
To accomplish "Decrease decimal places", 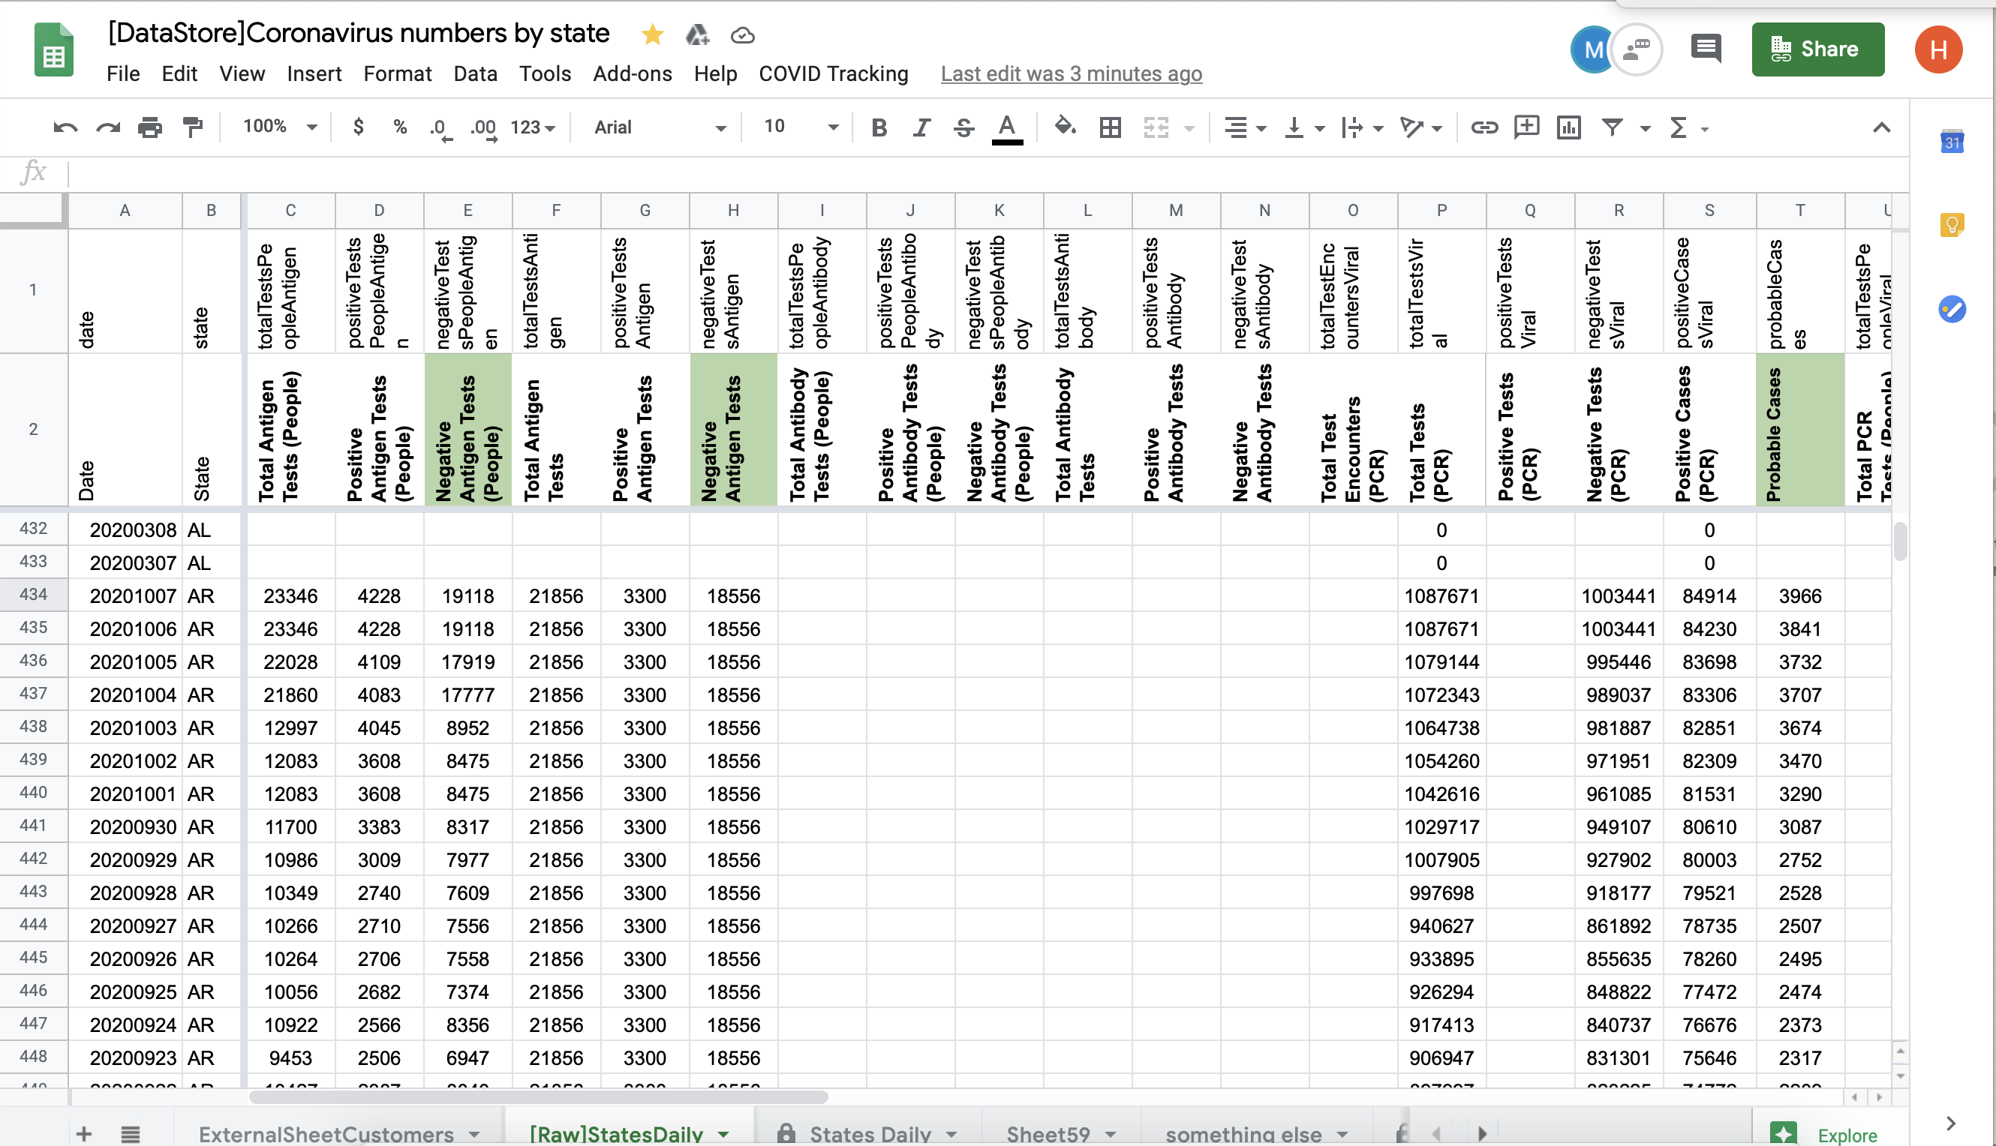I will [x=441, y=128].
